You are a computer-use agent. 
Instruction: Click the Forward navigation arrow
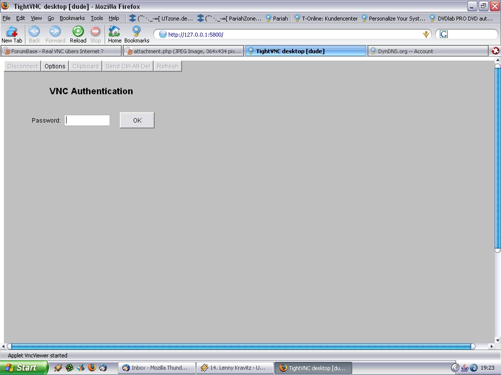point(55,34)
